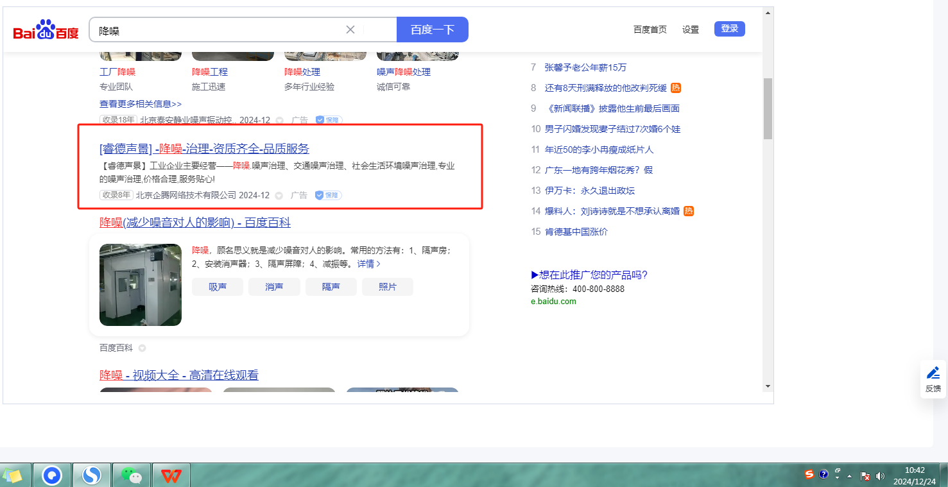
Task: Click the 登录 login button
Action: click(x=729, y=29)
